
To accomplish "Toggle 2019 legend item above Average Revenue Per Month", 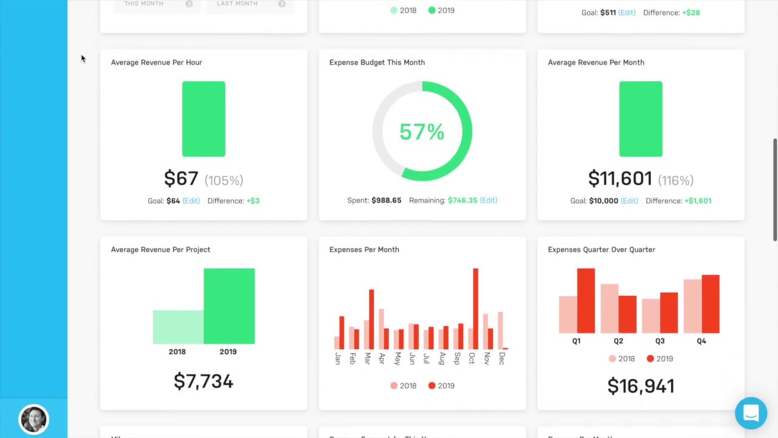I will pos(441,10).
